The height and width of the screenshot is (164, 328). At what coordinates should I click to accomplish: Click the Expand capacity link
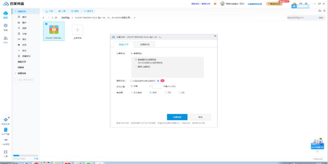36,159
